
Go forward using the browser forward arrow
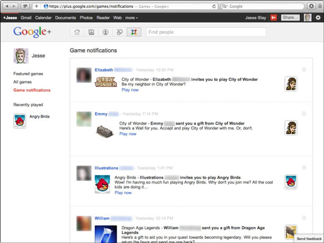coord(14,6)
